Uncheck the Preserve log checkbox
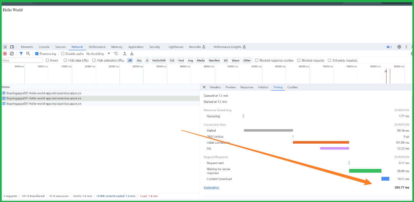Screen dimensions: 414x202 point(37,54)
